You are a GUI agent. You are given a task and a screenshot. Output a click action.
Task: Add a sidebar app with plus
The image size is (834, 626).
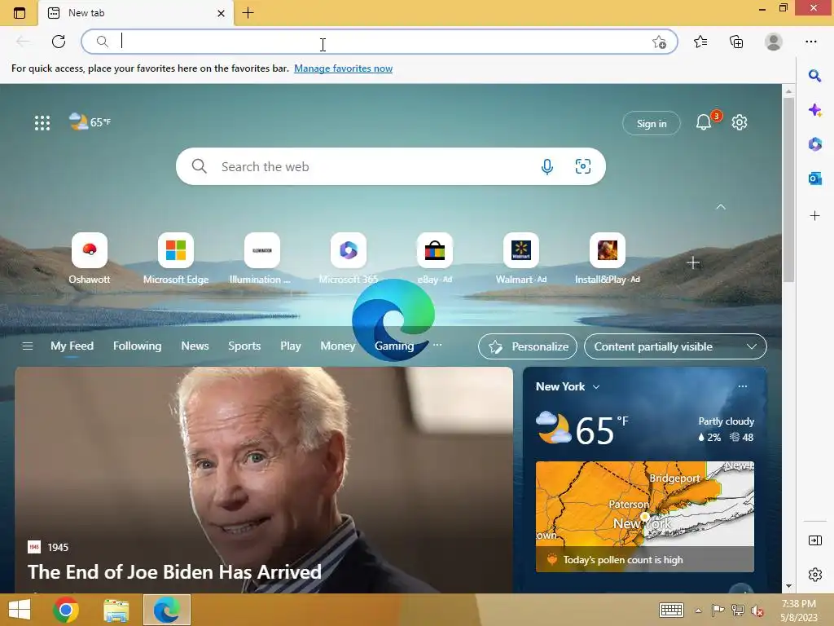(814, 215)
